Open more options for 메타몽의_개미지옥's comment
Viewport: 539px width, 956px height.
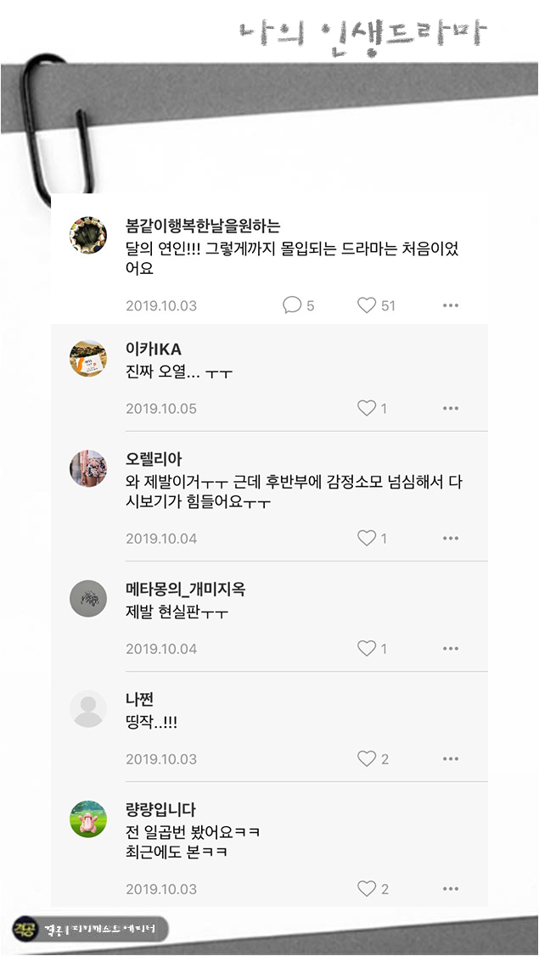click(451, 648)
